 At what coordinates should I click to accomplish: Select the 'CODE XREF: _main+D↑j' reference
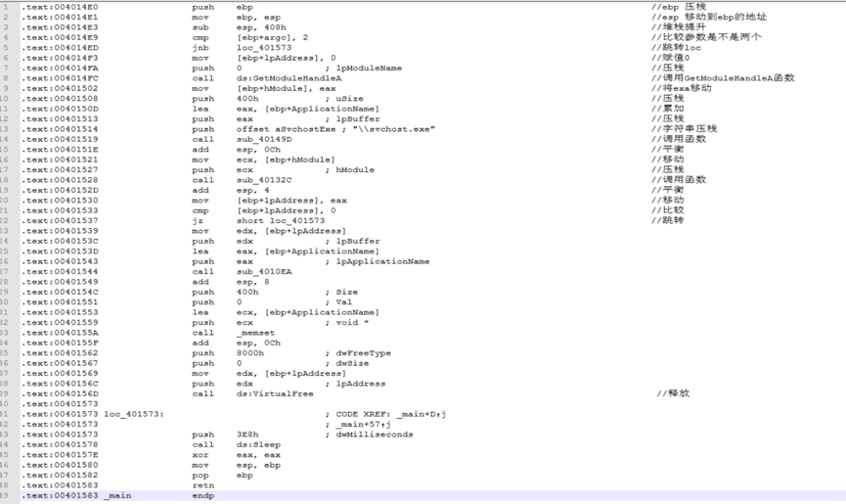(391, 414)
